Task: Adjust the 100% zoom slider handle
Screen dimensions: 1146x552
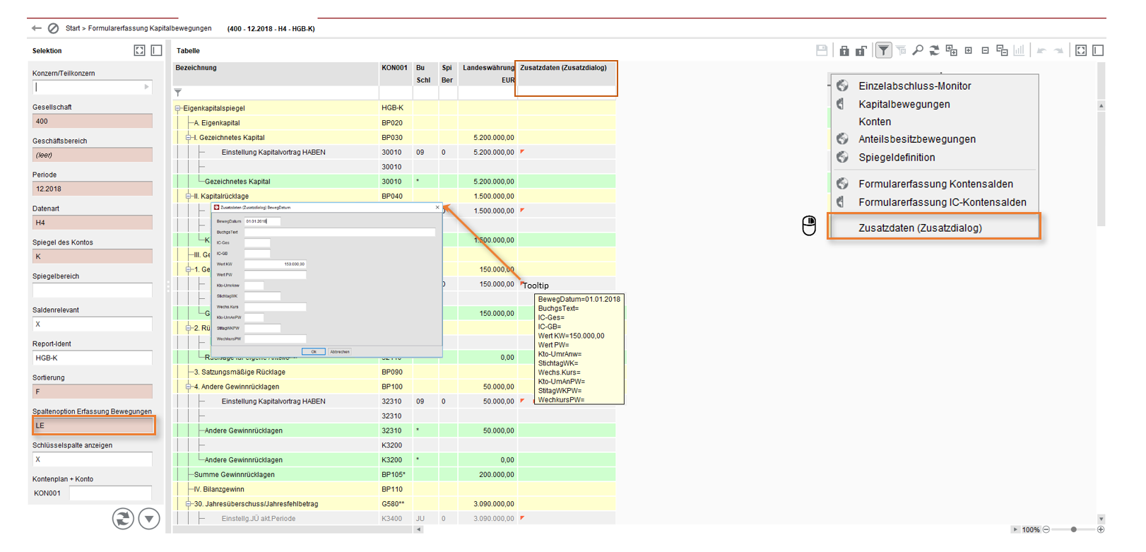Action: pyautogui.click(x=1074, y=529)
